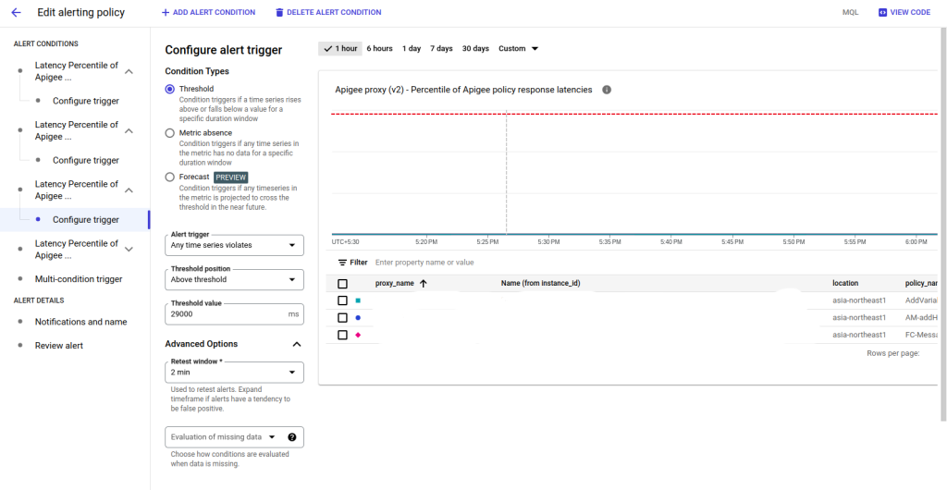Open the Threshold position dropdown
This screenshot has height=490, width=947.
[x=234, y=279]
